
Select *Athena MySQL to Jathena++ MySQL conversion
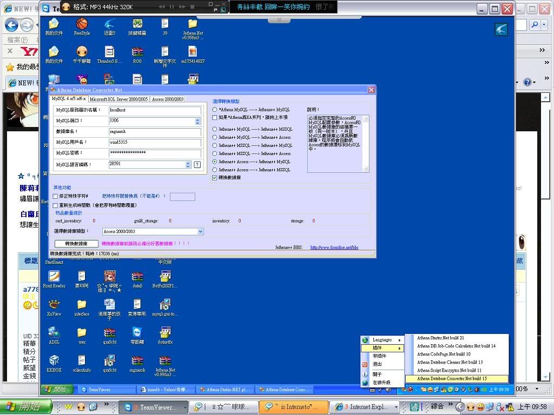click(x=214, y=110)
